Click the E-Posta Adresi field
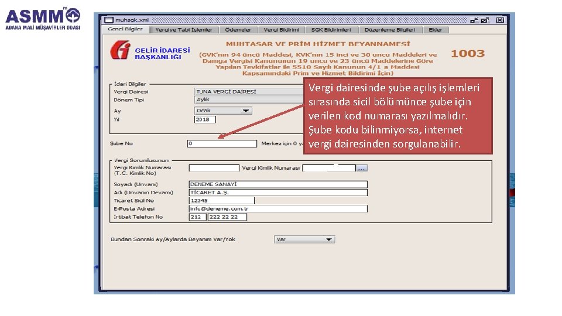Viewport: 562px width, 316px height. tap(277, 208)
